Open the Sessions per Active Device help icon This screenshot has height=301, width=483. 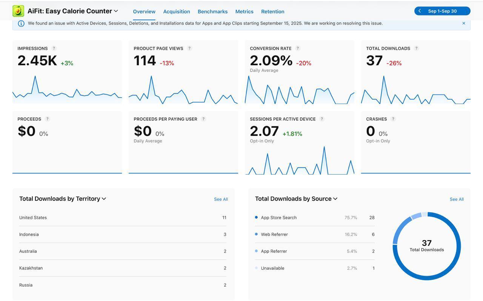click(x=322, y=119)
